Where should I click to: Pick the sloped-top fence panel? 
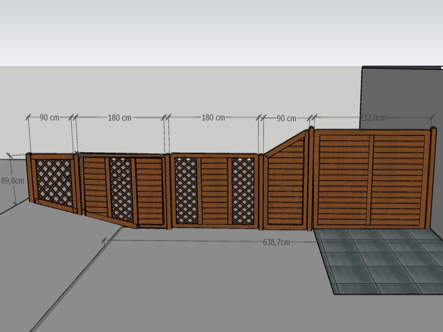285,180
